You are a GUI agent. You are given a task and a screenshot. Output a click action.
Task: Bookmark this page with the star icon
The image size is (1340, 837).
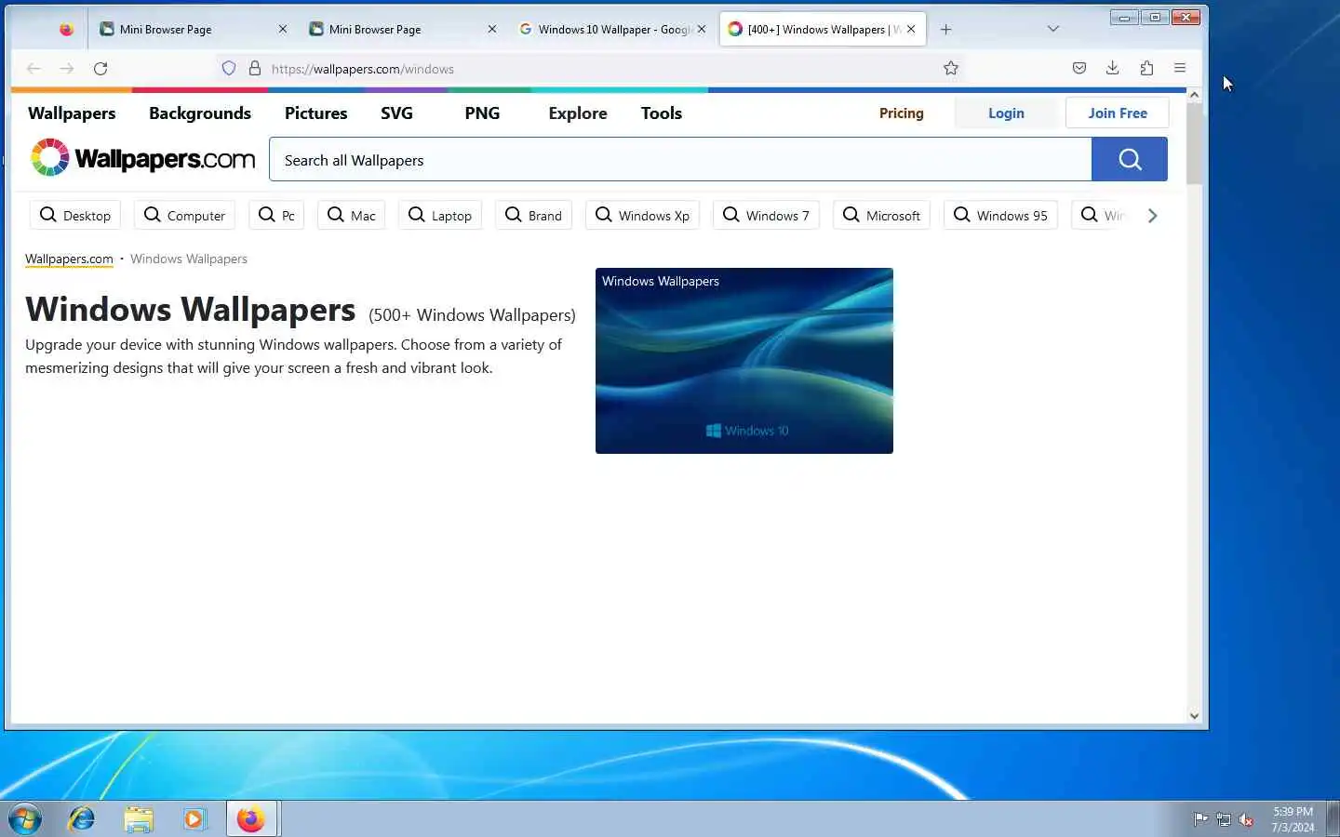(951, 68)
